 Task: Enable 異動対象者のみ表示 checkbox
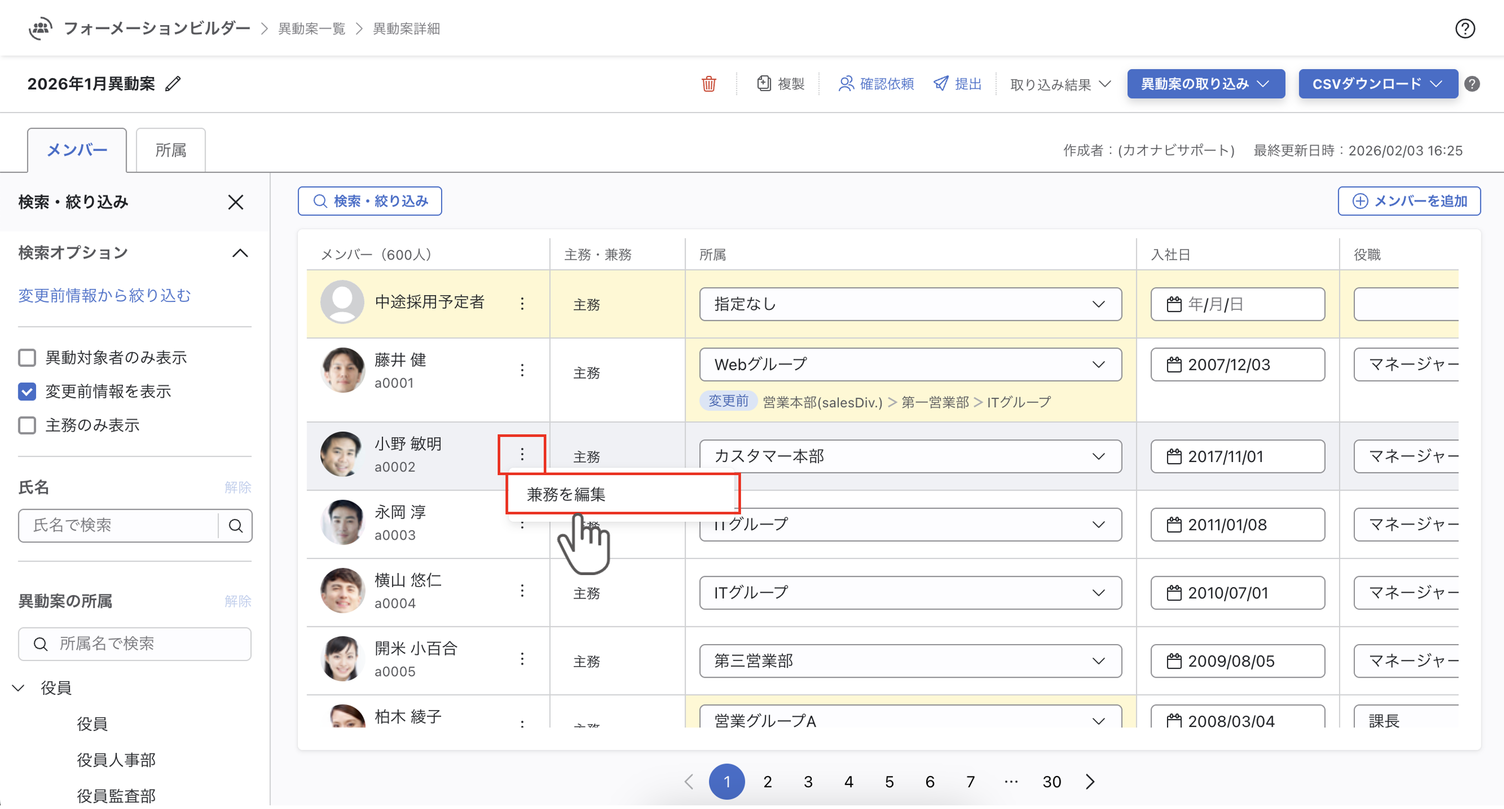pos(27,358)
